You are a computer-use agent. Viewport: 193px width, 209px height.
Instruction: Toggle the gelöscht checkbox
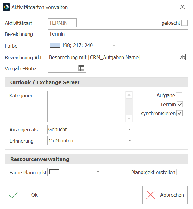184,23
